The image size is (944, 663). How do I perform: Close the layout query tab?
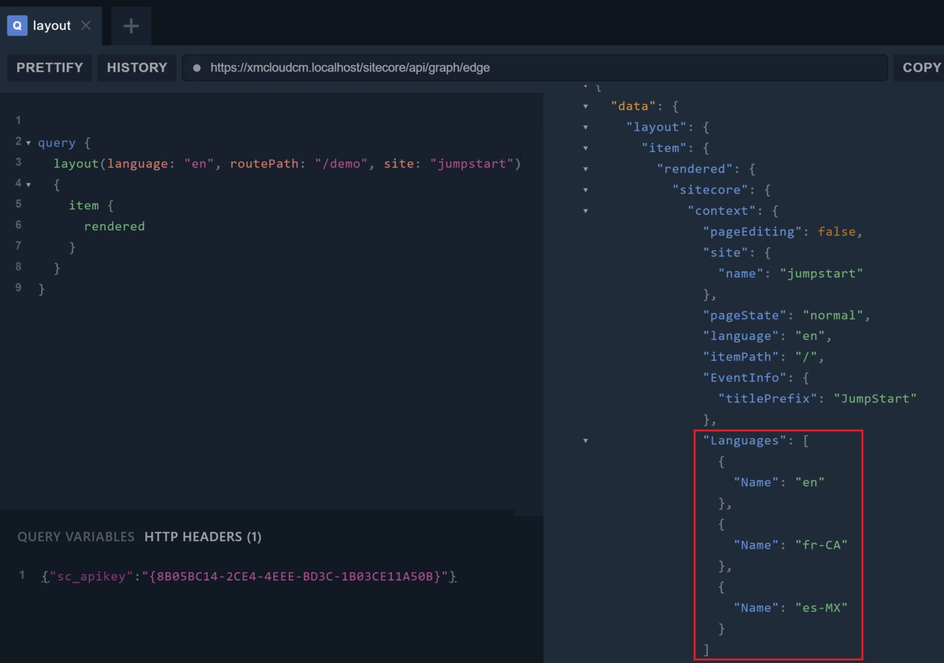pyautogui.click(x=85, y=25)
